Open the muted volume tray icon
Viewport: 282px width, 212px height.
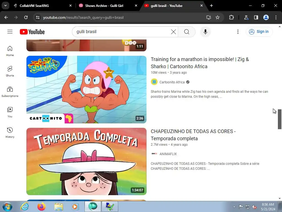coord(254,207)
